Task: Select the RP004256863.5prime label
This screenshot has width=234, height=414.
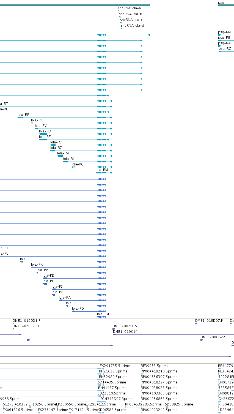Action: coord(159,399)
